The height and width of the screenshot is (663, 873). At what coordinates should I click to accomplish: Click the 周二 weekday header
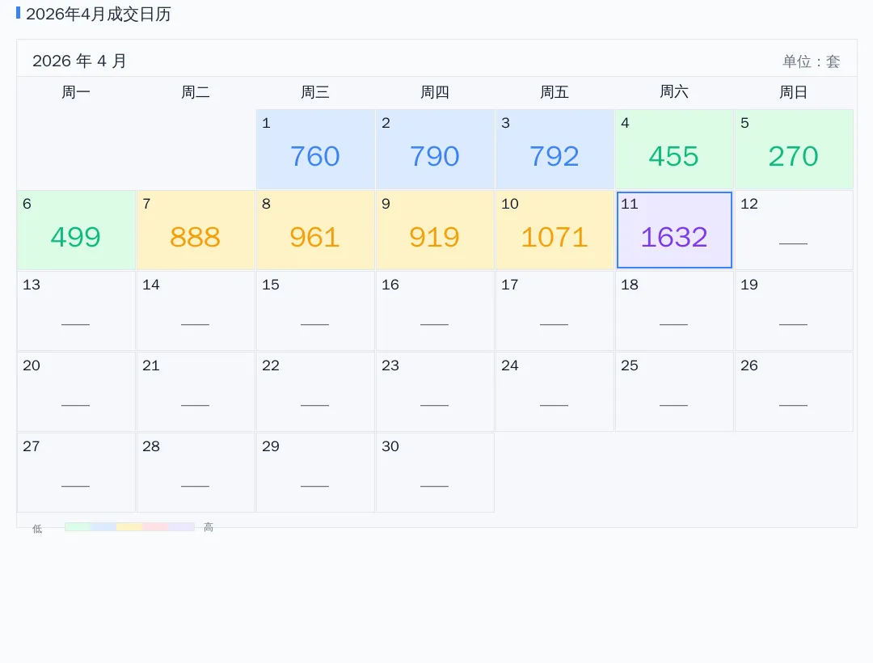point(196,92)
